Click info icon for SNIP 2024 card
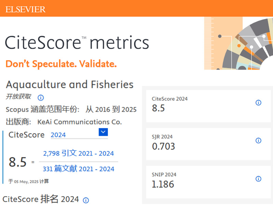The height and width of the screenshot is (206, 273). pyautogui.click(x=258, y=178)
